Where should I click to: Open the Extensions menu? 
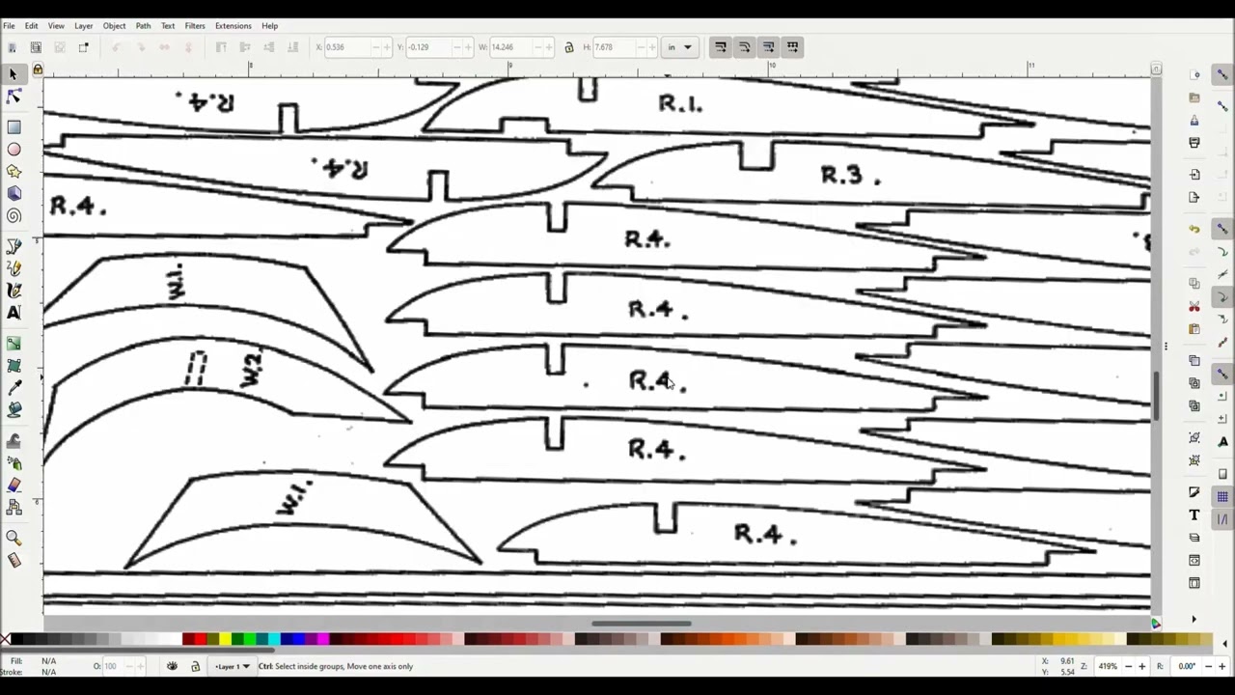233,26
